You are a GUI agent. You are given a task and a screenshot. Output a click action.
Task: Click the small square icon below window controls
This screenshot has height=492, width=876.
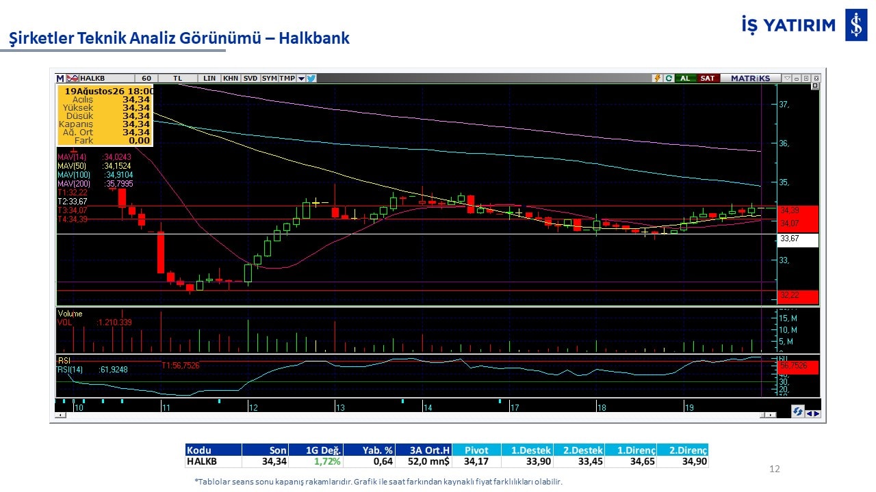pyautogui.click(x=815, y=87)
